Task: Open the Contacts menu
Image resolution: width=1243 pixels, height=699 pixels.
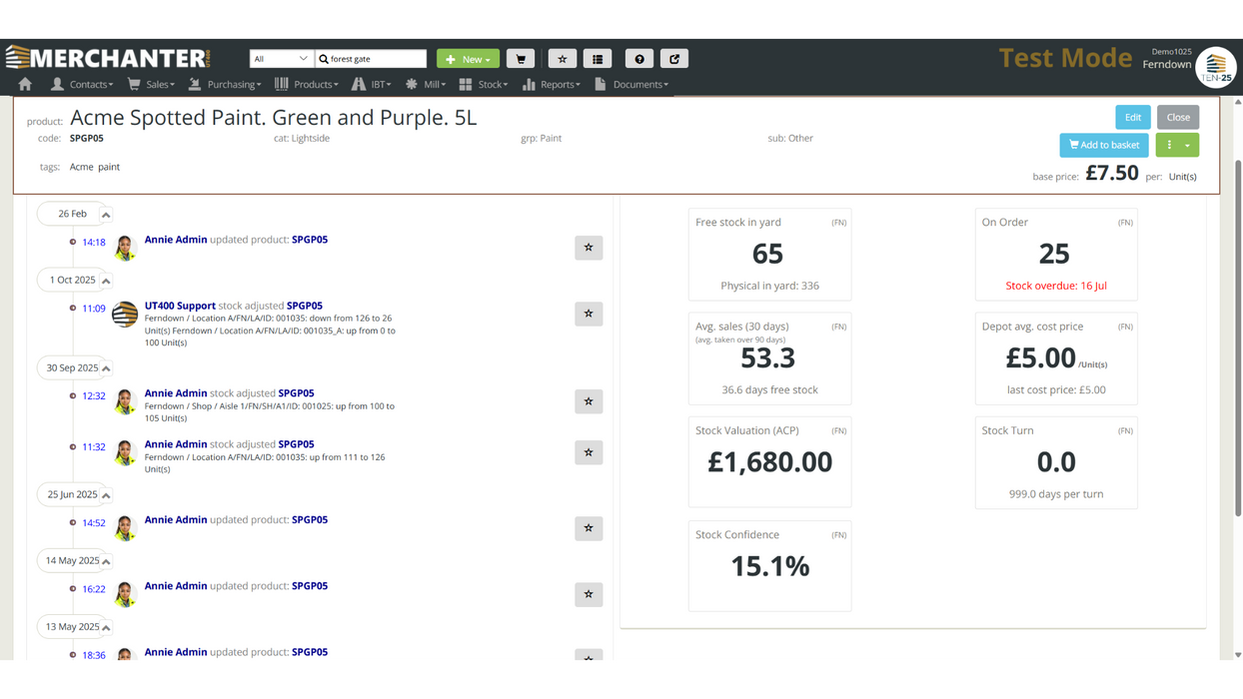Action: [x=85, y=85]
